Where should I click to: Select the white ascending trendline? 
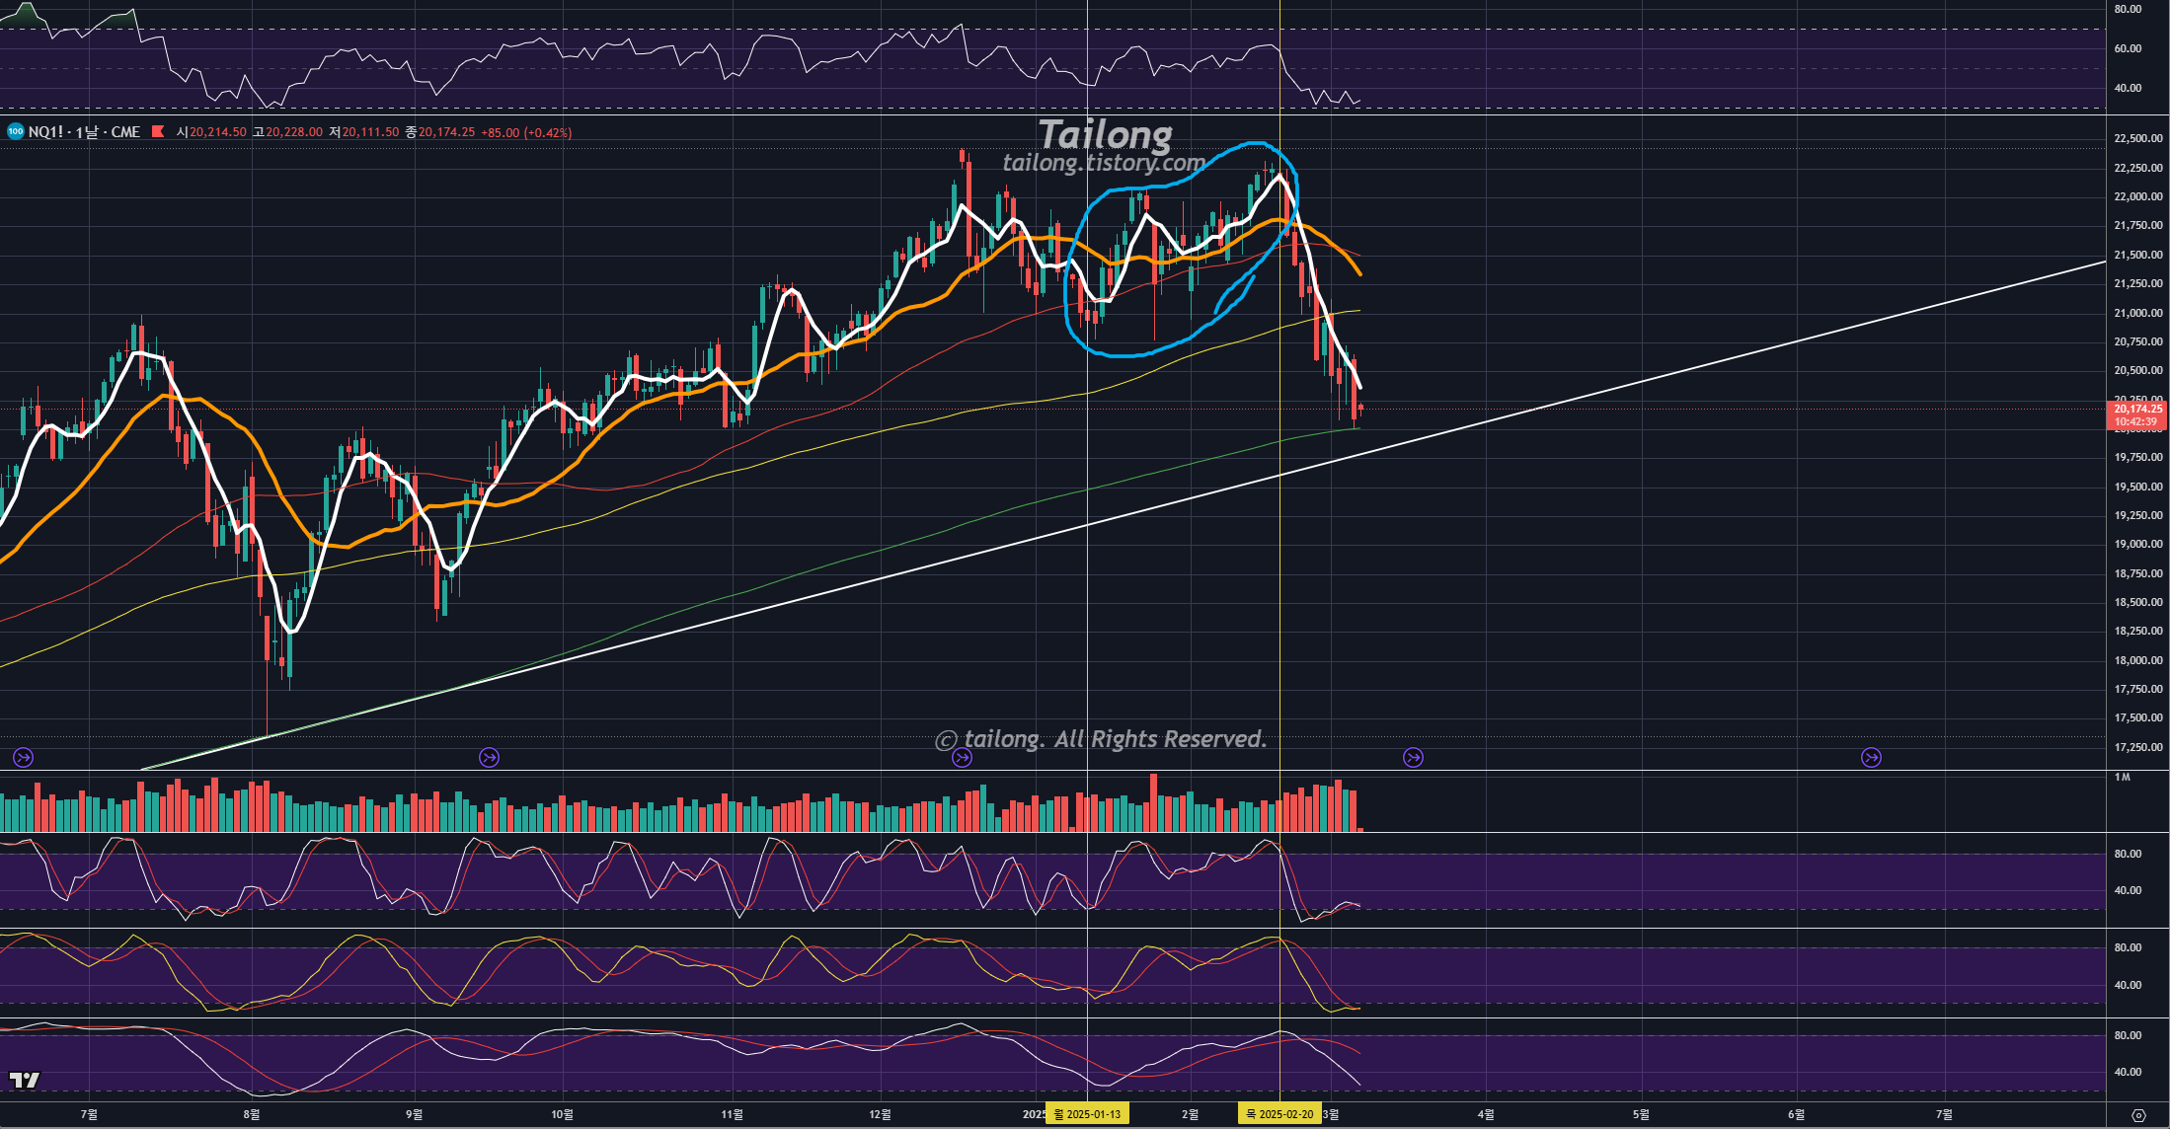[x=1678, y=372]
